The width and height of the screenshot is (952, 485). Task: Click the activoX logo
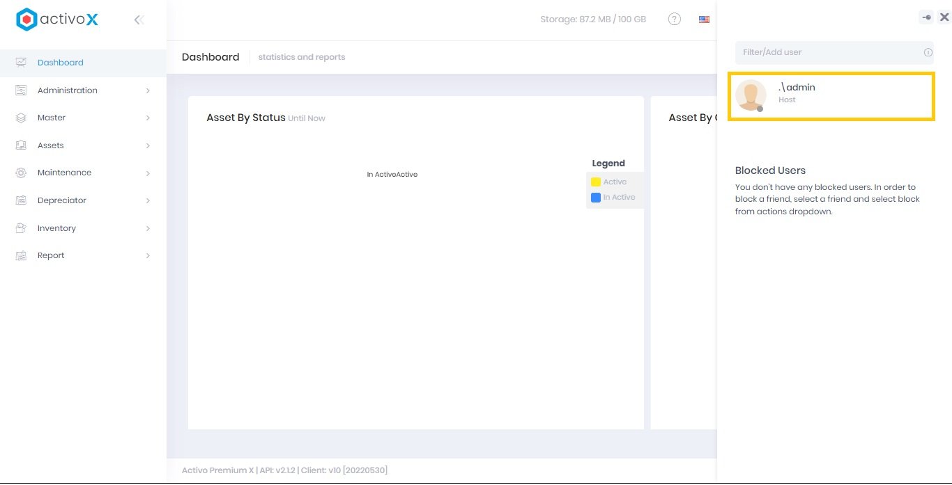point(57,19)
